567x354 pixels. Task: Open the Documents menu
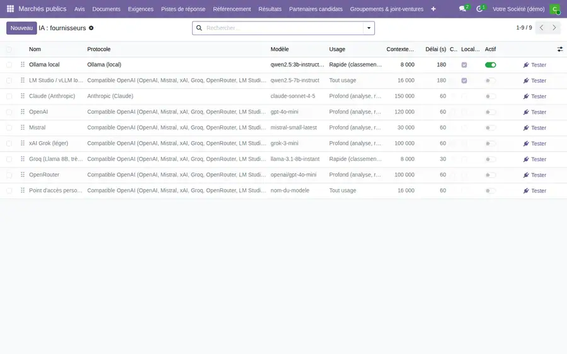pyautogui.click(x=106, y=9)
